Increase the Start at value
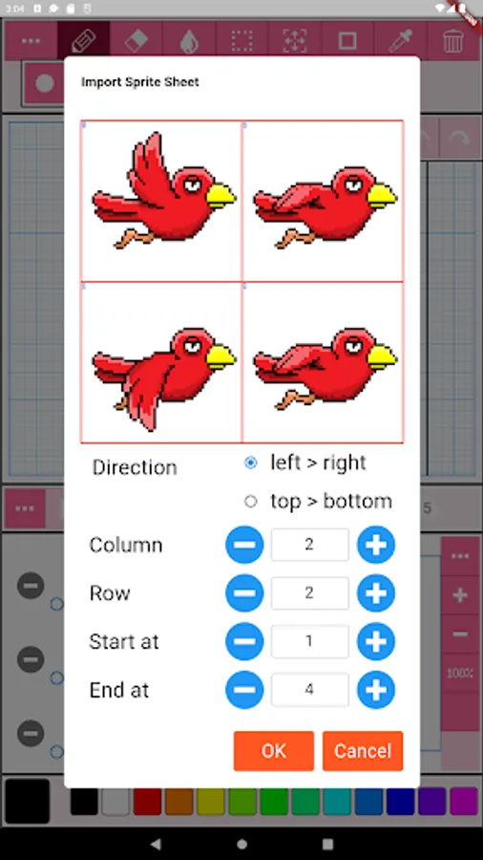Image resolution: width=483 pixels, height=860 pixels. (x=376, y=641)
